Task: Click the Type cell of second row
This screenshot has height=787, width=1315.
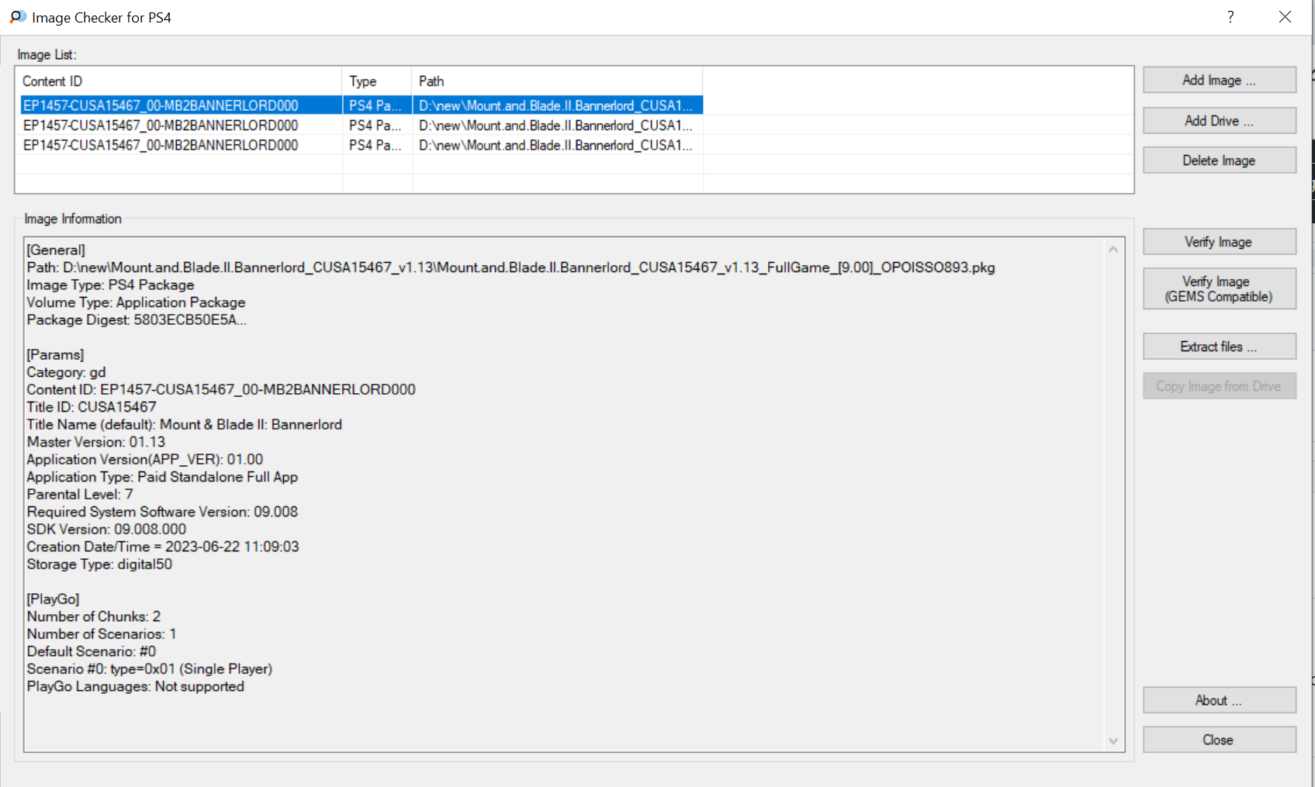Action: point(375,126)
